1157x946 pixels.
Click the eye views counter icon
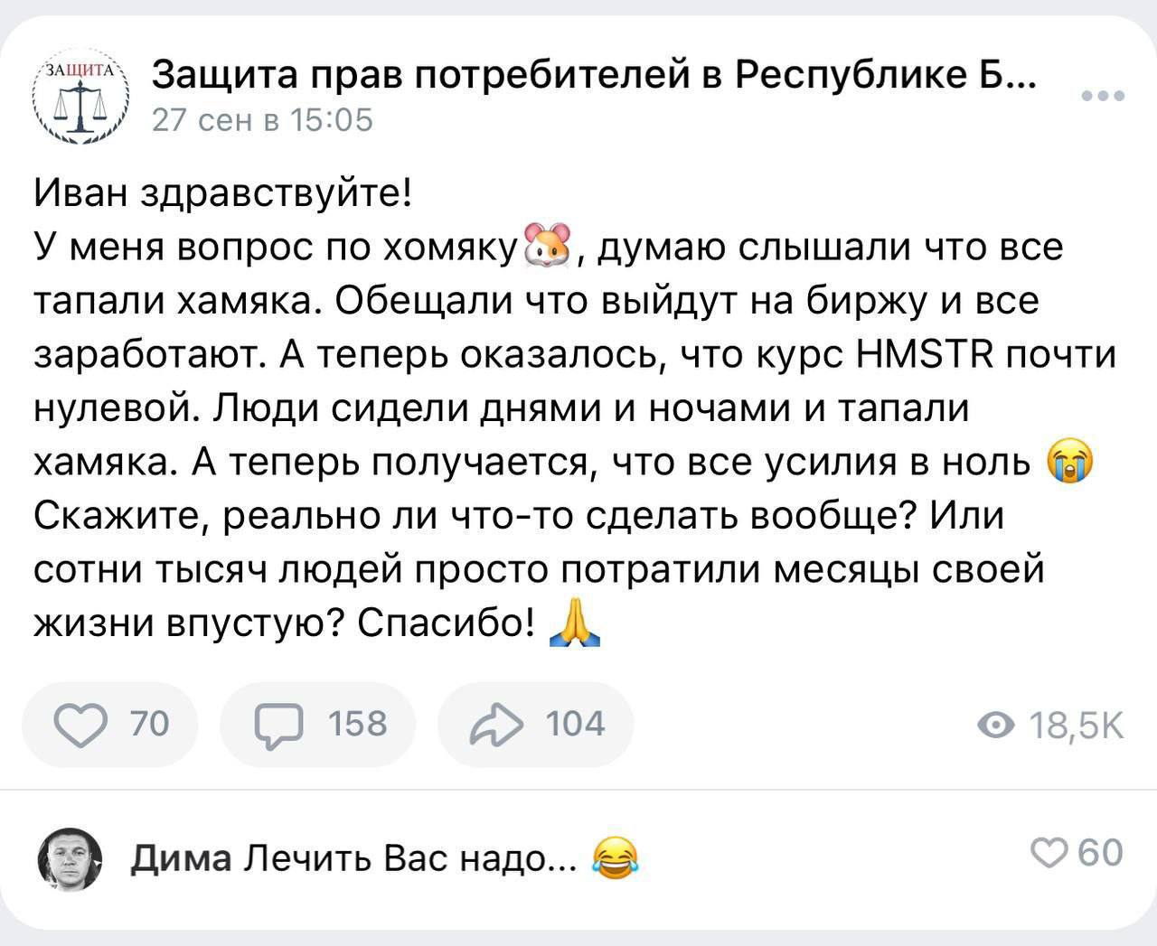tap(997, 725)
